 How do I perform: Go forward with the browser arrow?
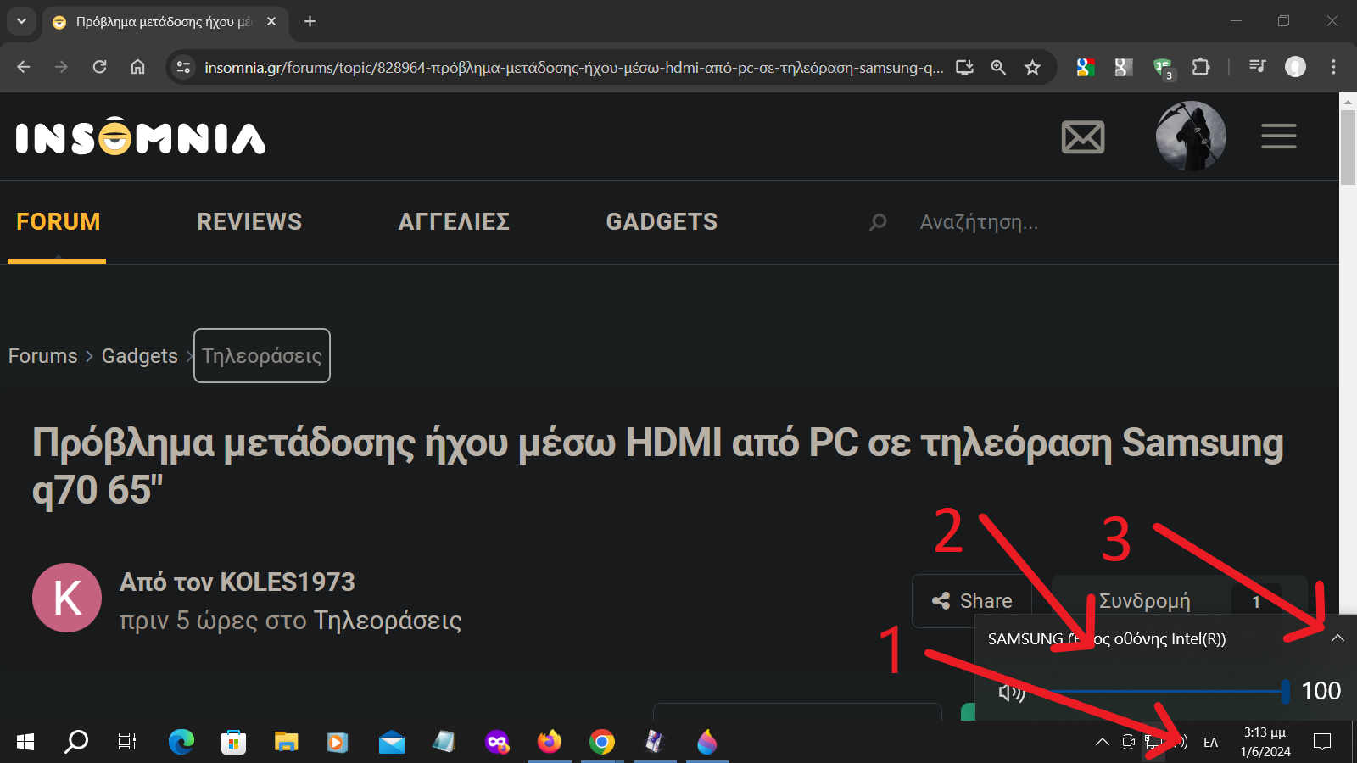click(61, 67)
